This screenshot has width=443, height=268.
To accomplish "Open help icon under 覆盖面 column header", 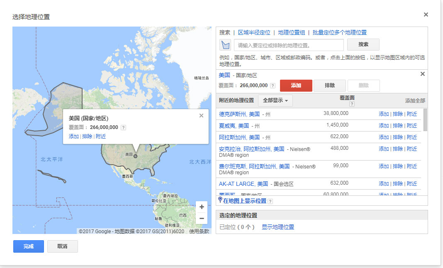I will tap(352, 104).
